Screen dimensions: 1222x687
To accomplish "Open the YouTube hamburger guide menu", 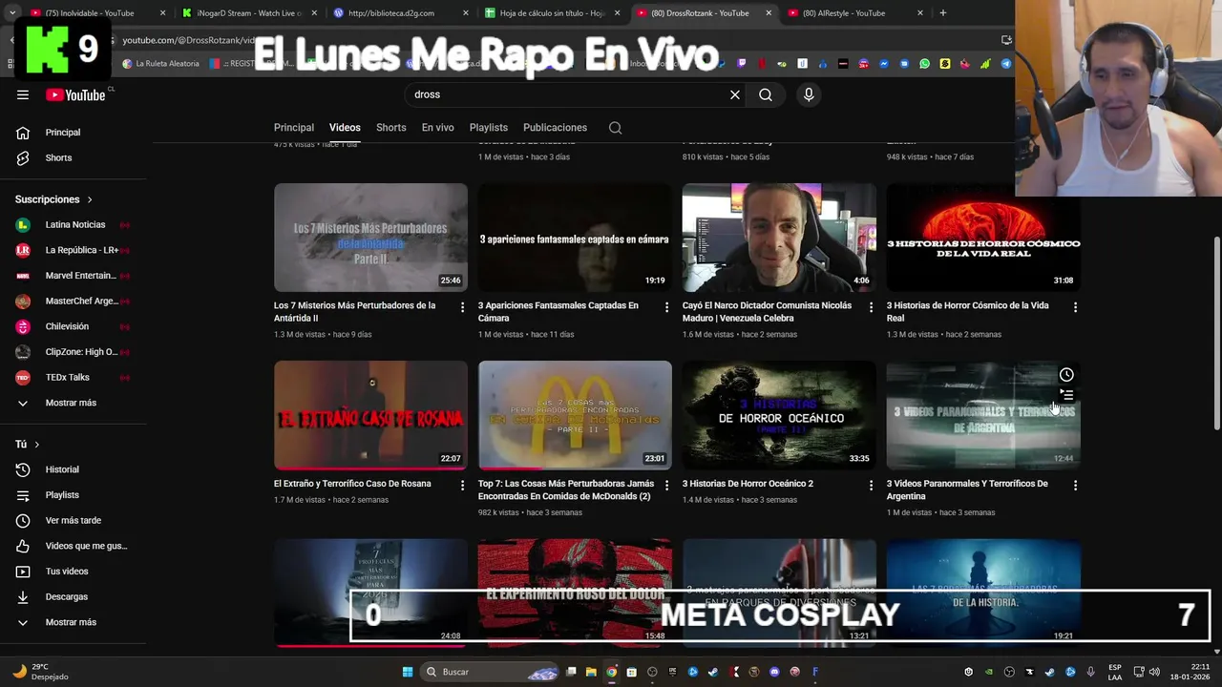I will tap(23, 94).
